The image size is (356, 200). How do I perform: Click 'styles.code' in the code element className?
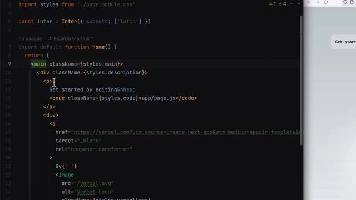[118, 98]
